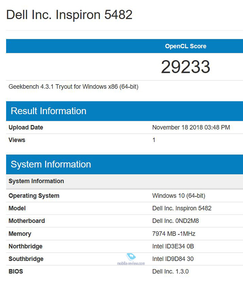This screenshot has width=243, height=282.
Task: Click the BIOS label
Action: pos(16,271)
